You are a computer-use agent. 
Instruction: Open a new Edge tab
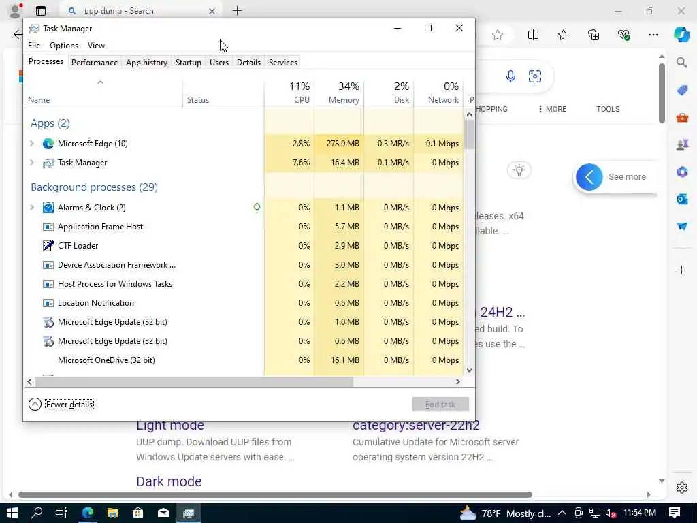238,11
